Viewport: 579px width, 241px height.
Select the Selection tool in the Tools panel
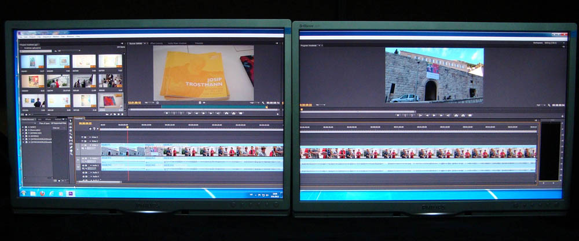tap(71, 121)
